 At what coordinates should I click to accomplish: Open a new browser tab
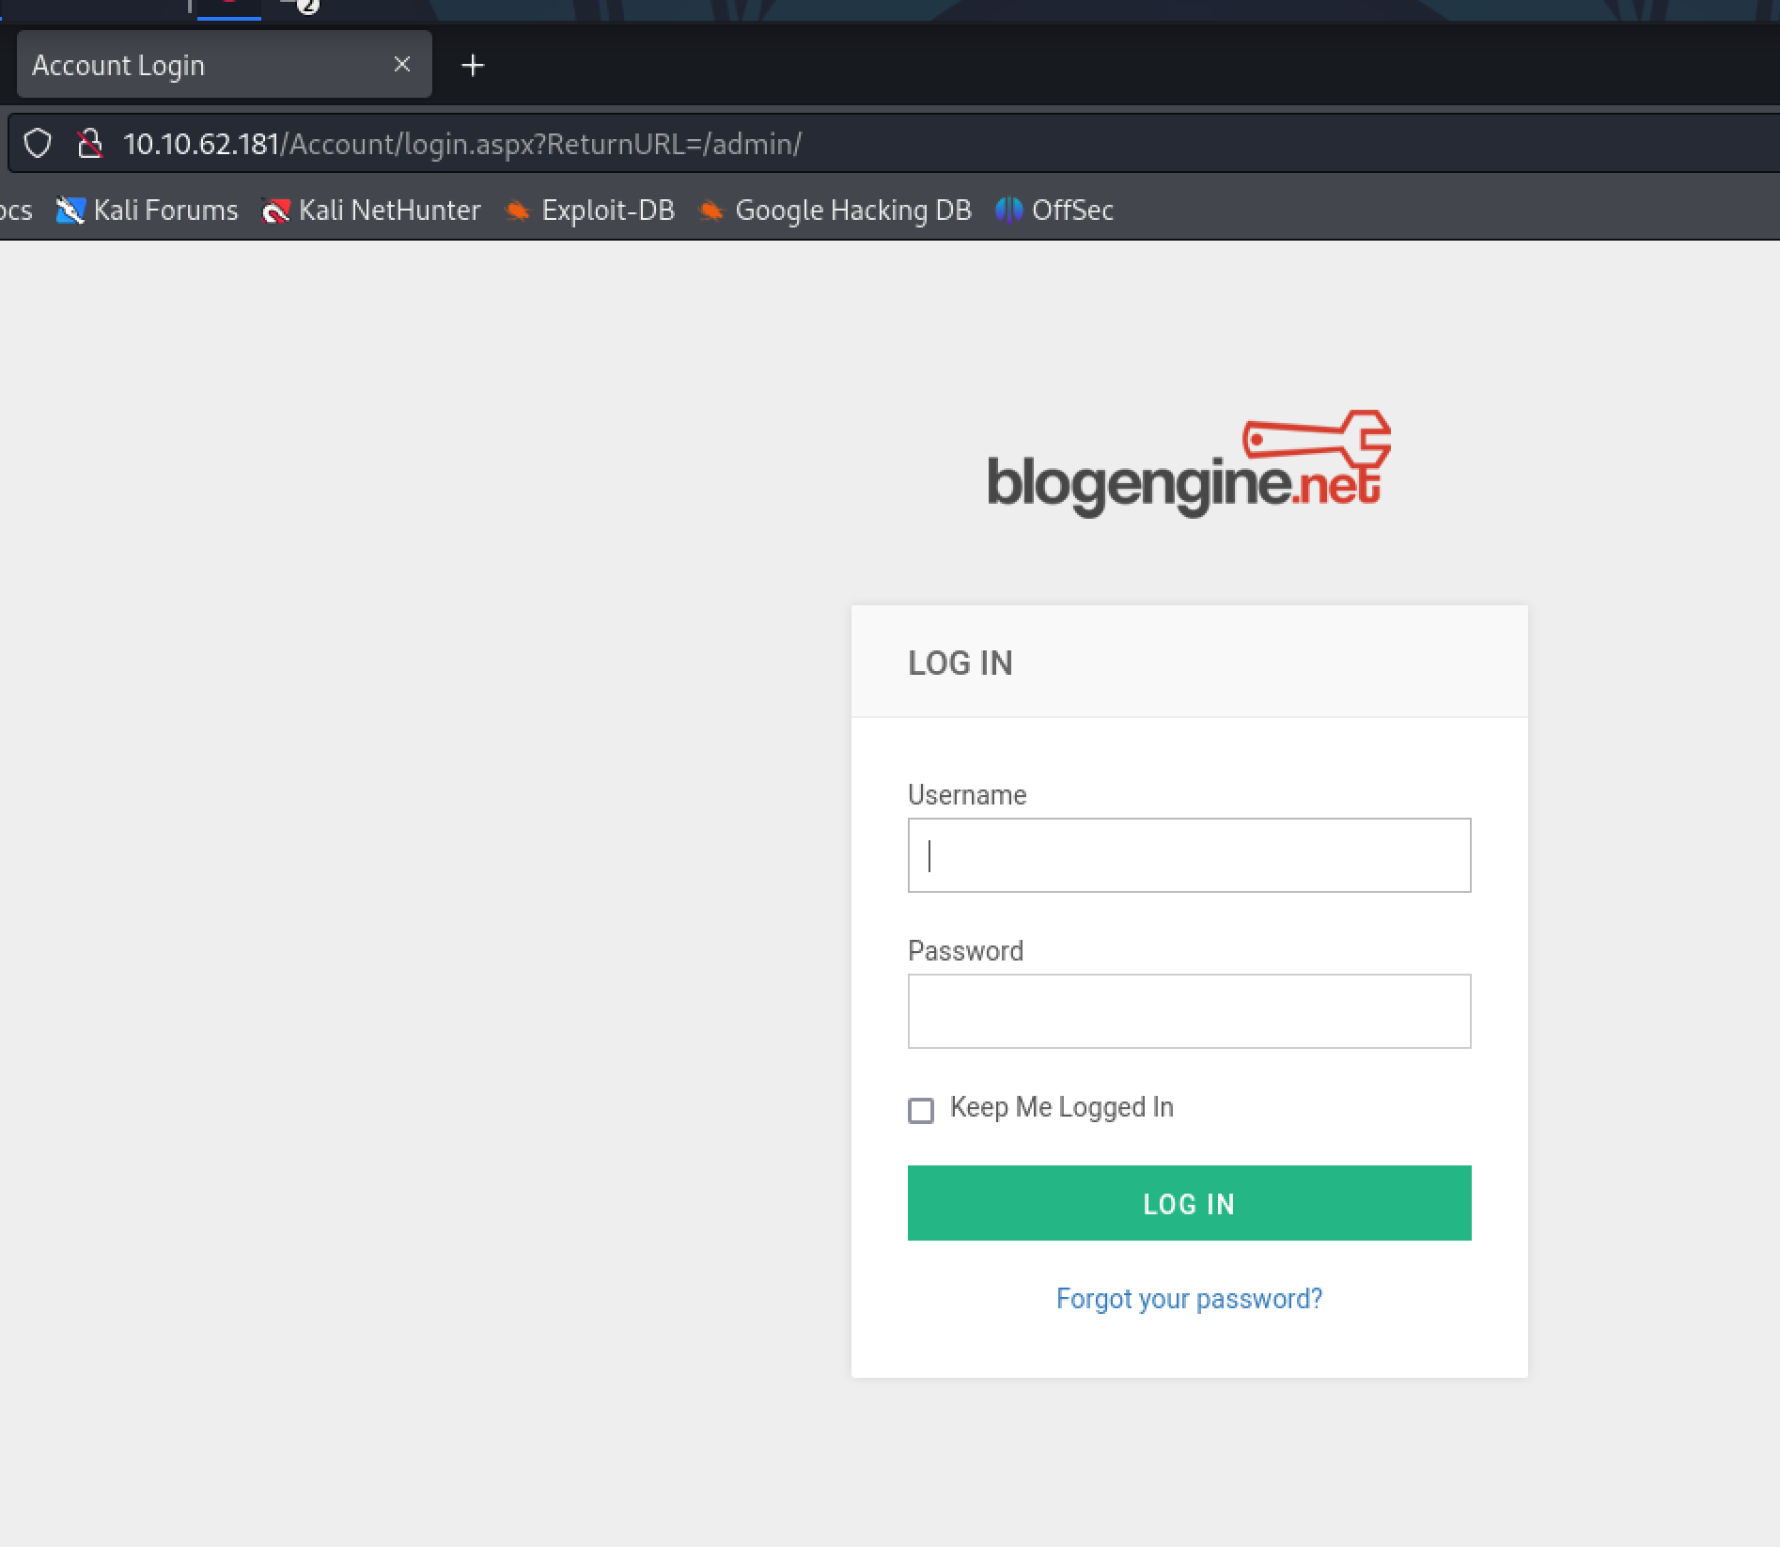[x=473, y=65]
